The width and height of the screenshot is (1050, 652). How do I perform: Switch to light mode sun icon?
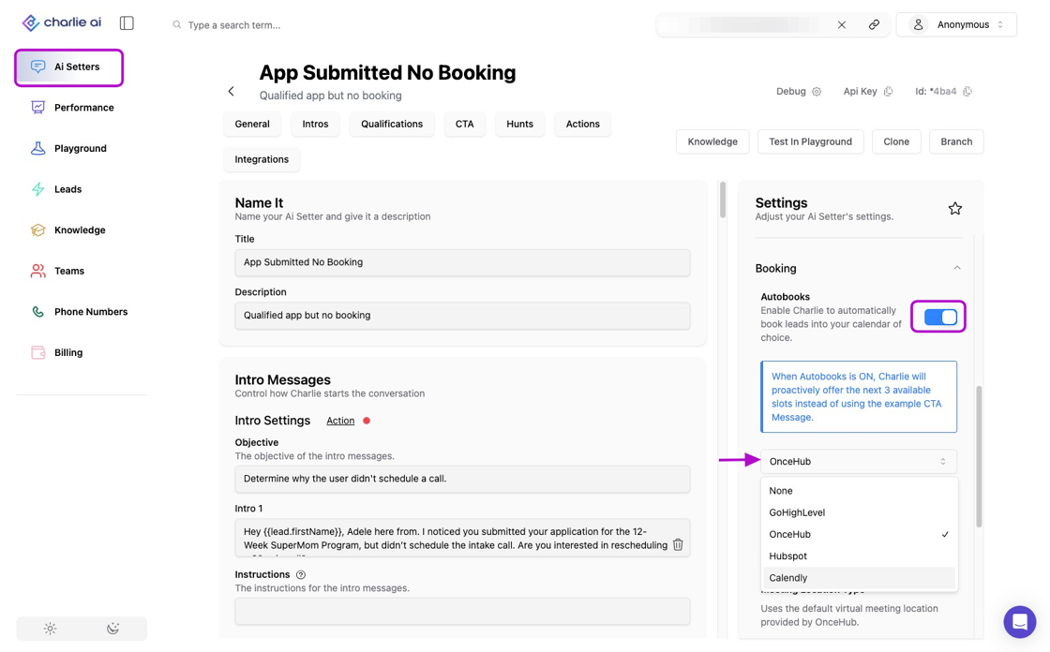[51, 629]
